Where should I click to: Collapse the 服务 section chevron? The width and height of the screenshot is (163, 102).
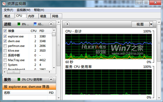click(x=51, y=80)
